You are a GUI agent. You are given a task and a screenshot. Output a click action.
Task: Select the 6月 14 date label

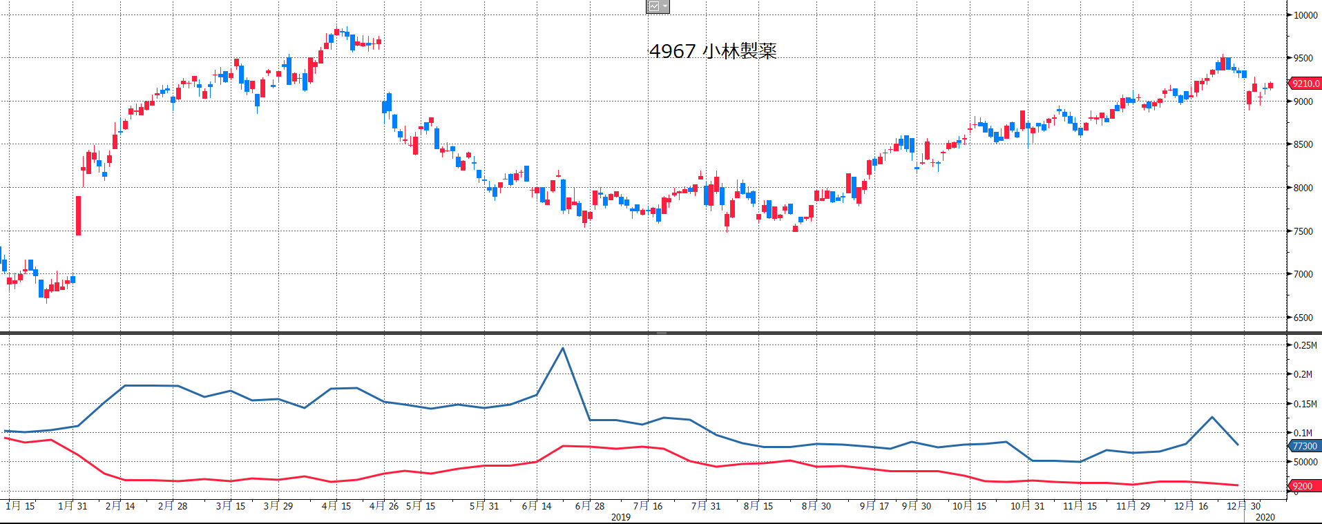coord(537,506)
